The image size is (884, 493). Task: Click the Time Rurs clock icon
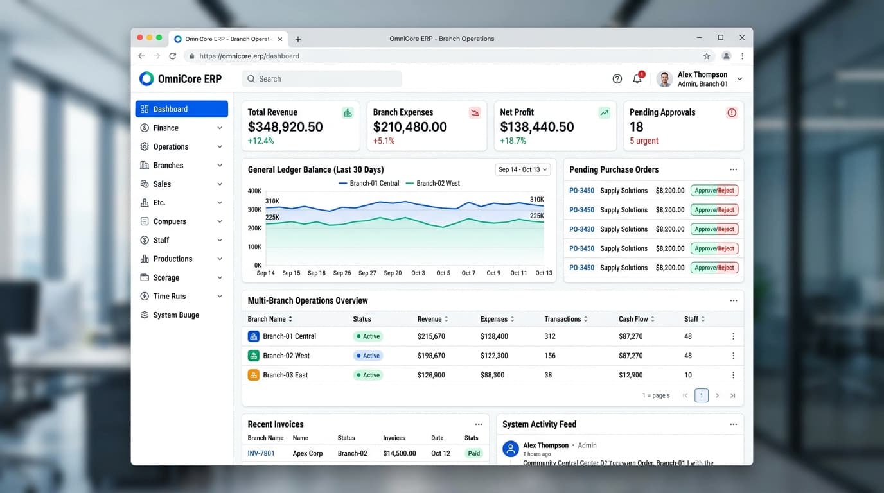[x=145, y=297]
